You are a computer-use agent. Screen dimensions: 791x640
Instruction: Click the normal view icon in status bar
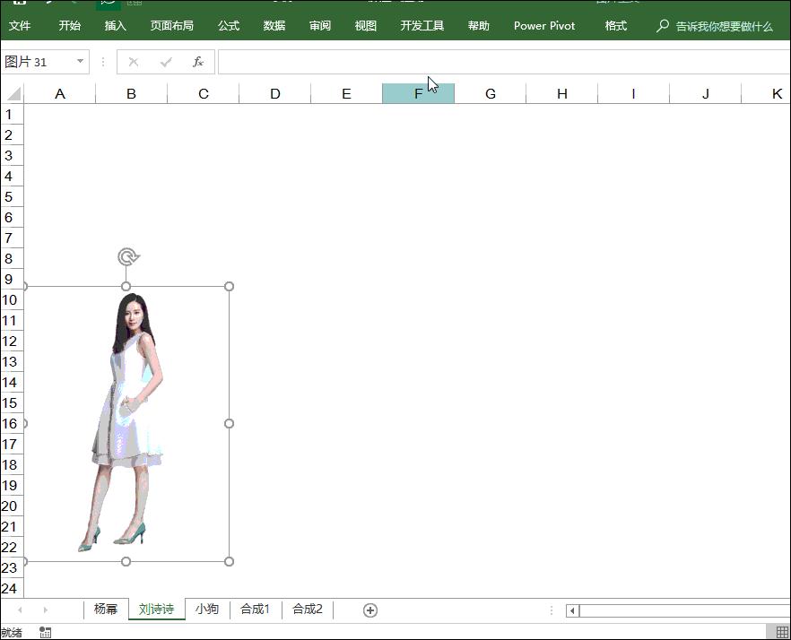tap(782, 633)
